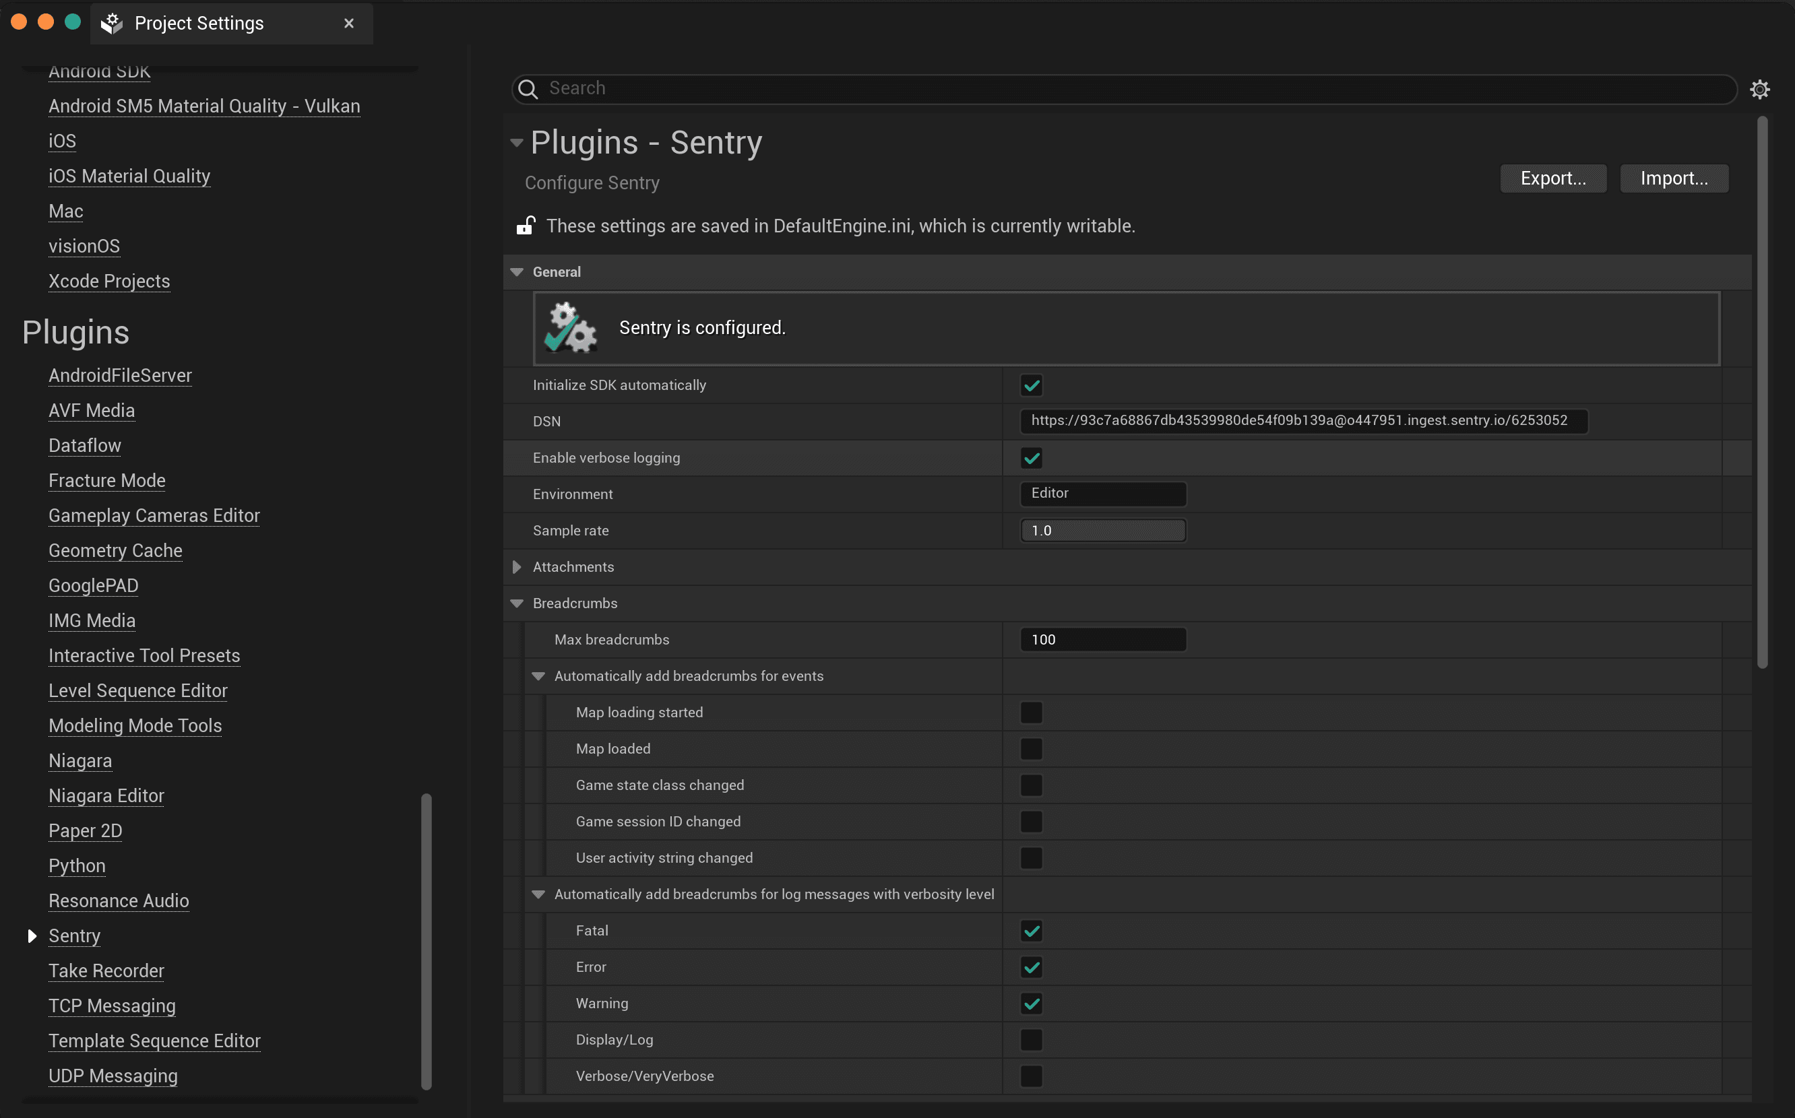Open iOS settings page
Viewport: 1795px width, 1118px height.
click(x=62, y=141)
